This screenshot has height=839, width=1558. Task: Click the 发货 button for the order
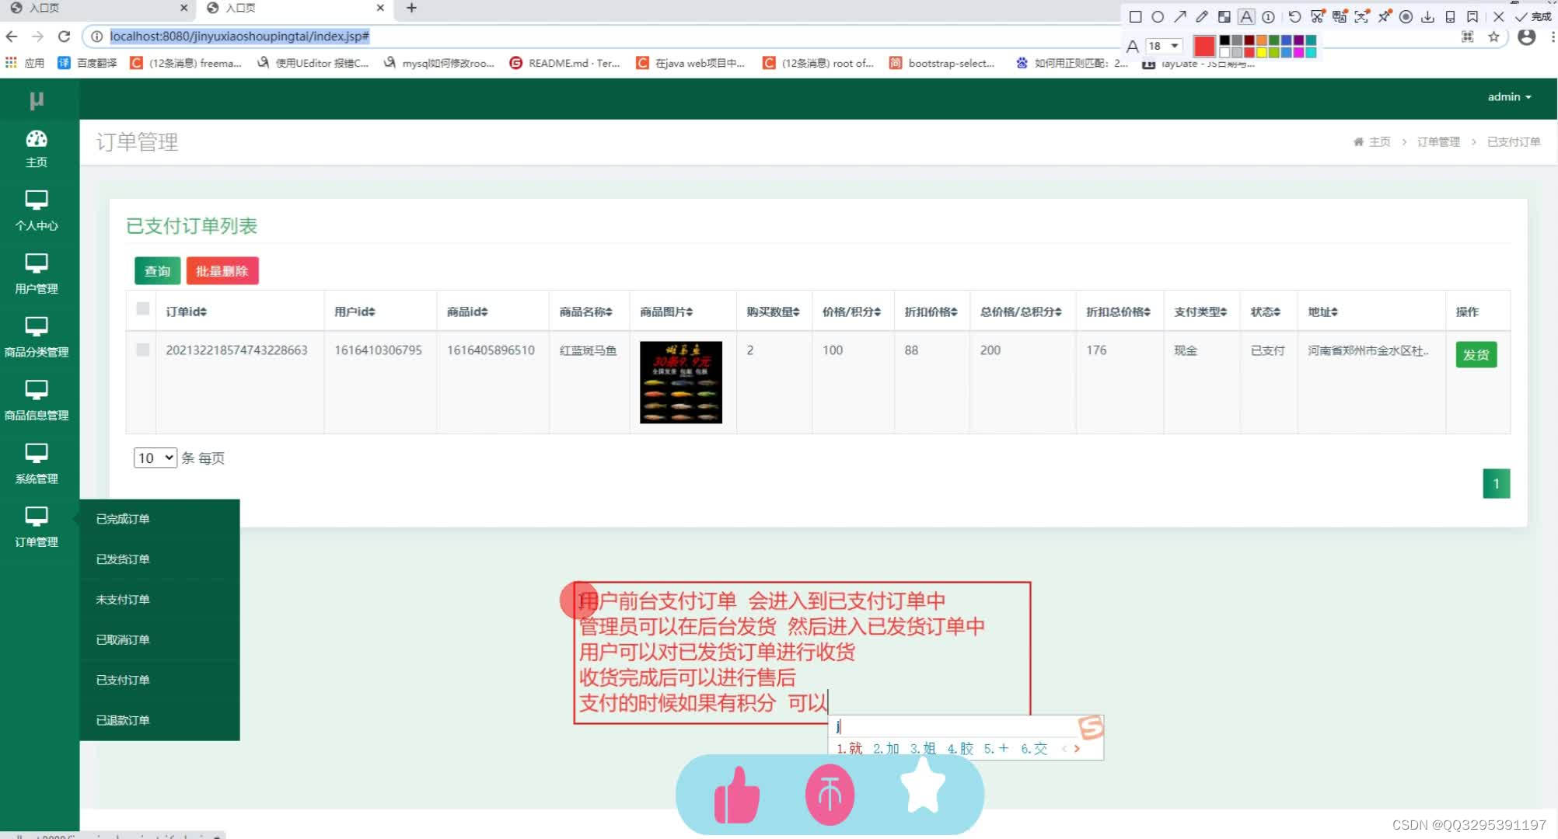(1476, 355)
